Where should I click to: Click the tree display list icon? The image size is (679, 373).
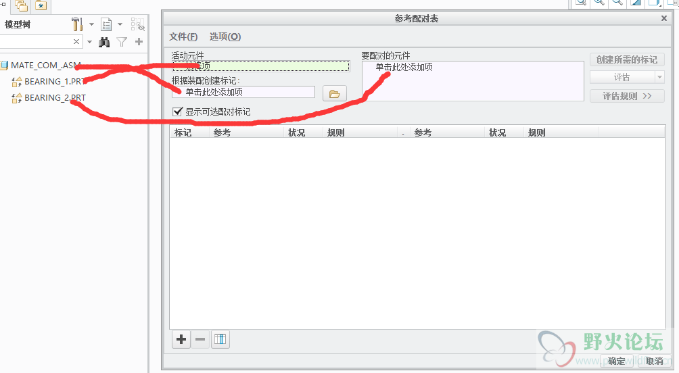point(106,24)
